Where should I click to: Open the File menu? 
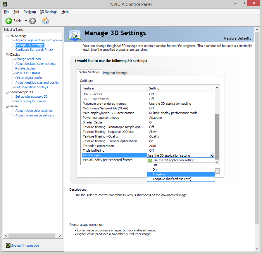tap(7, 12)
